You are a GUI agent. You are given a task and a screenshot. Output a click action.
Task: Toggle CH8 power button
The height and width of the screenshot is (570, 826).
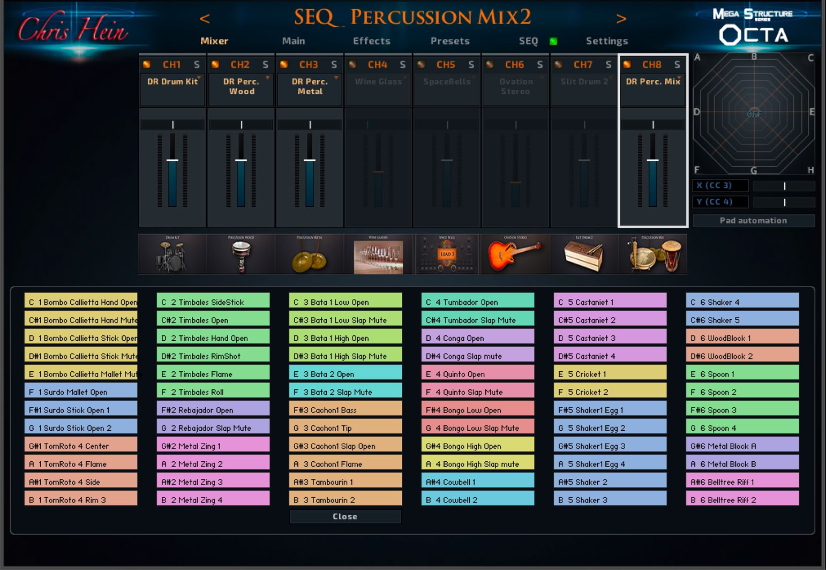pos(627,65)
